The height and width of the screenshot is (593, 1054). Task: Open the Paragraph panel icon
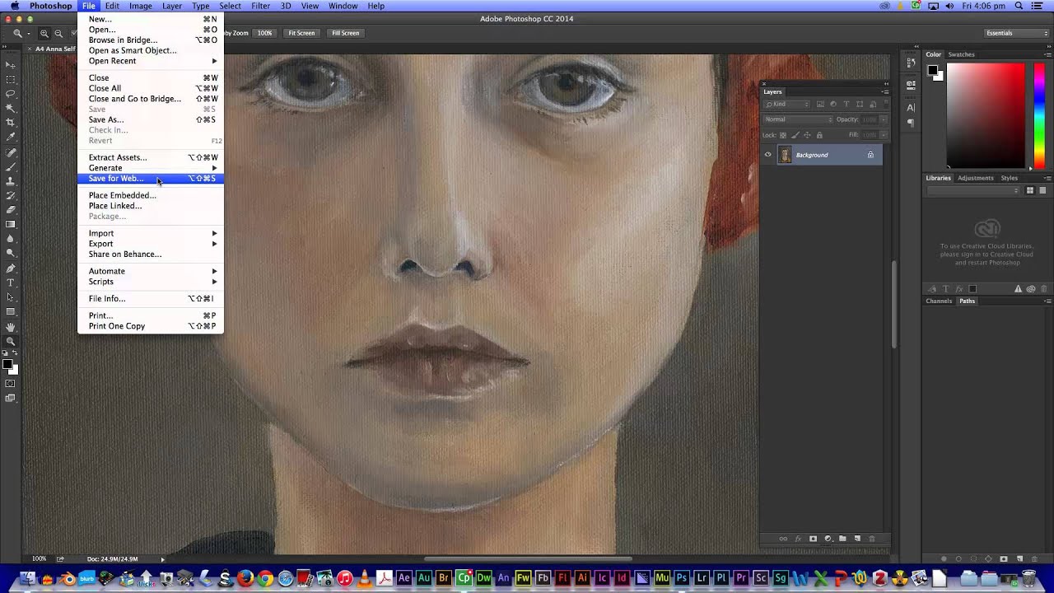pyautogui.click(x=911, y=122)
